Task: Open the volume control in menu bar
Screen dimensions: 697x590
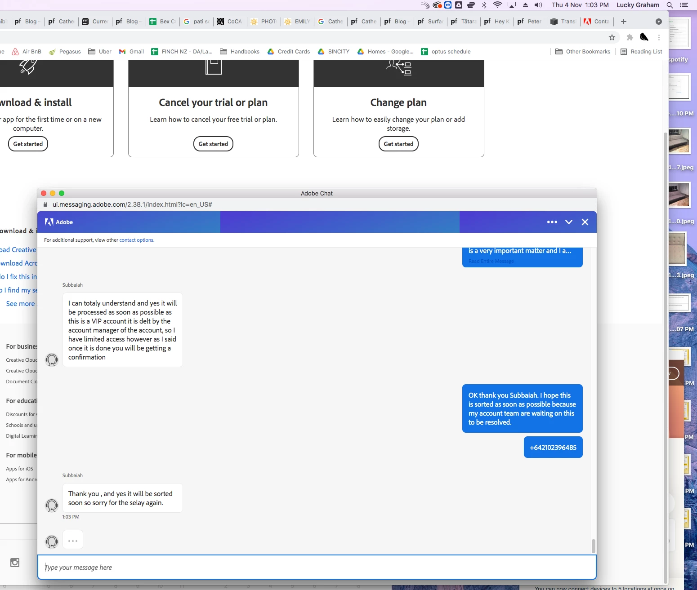Action: pyautogui.click(x=538, y=5)
